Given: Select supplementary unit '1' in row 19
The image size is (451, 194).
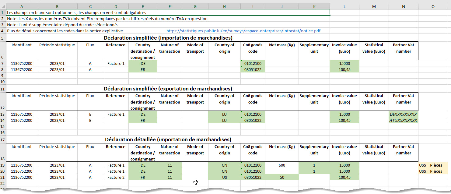Looking at the screenshot, I should [x=314, y=165].
